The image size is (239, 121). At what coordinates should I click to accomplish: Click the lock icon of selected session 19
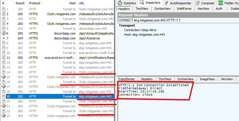[4, 96]
